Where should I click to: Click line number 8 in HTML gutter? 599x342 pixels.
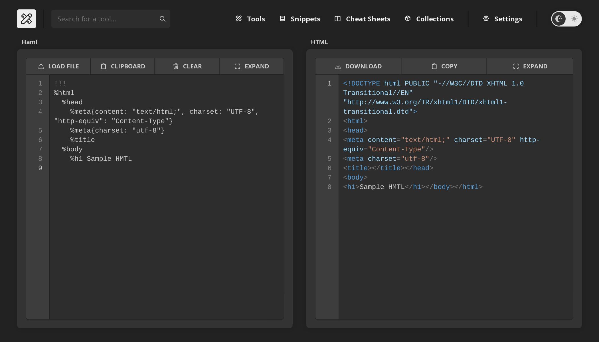[x=329, y=187]
